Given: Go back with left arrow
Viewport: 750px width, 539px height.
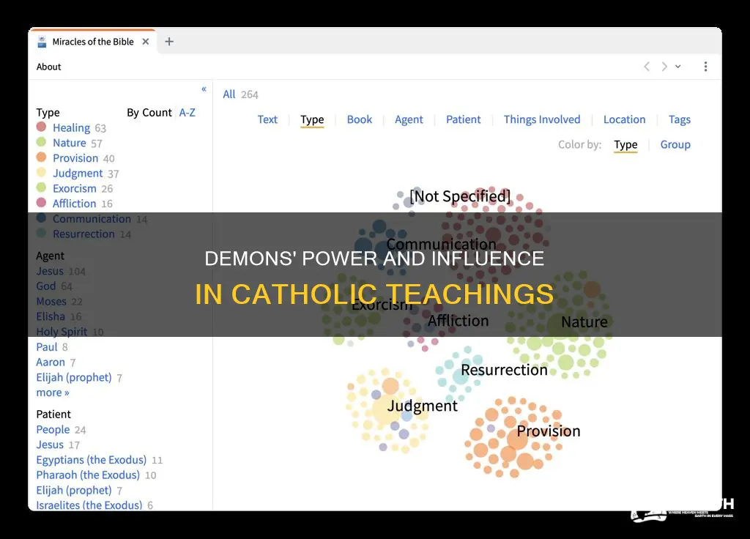Looking at the screenshot, I should (x=647, y=67).
